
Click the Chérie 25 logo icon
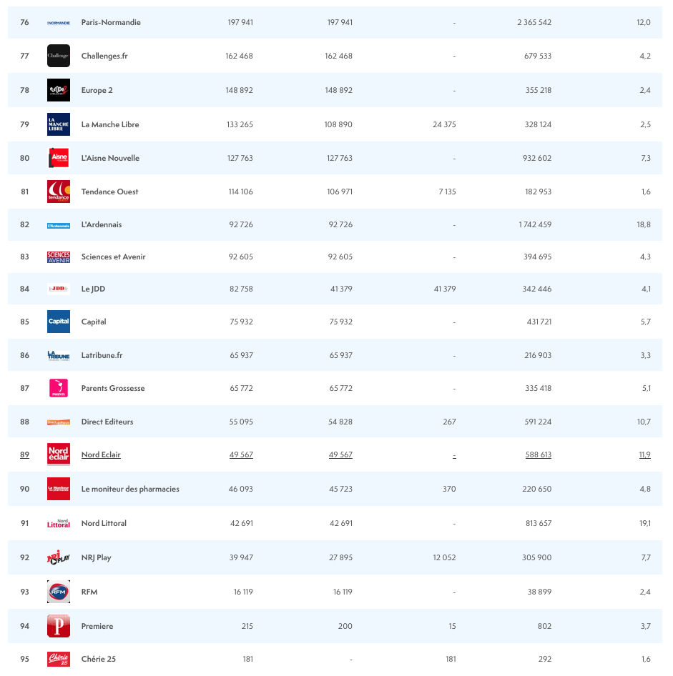click(x=59, y=659)
